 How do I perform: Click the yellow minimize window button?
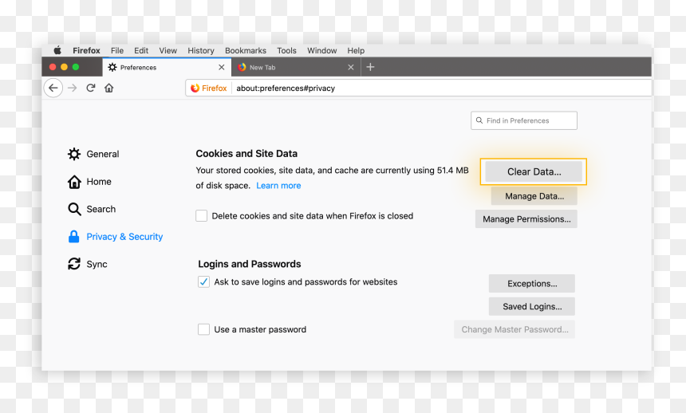tap(64, 67)
